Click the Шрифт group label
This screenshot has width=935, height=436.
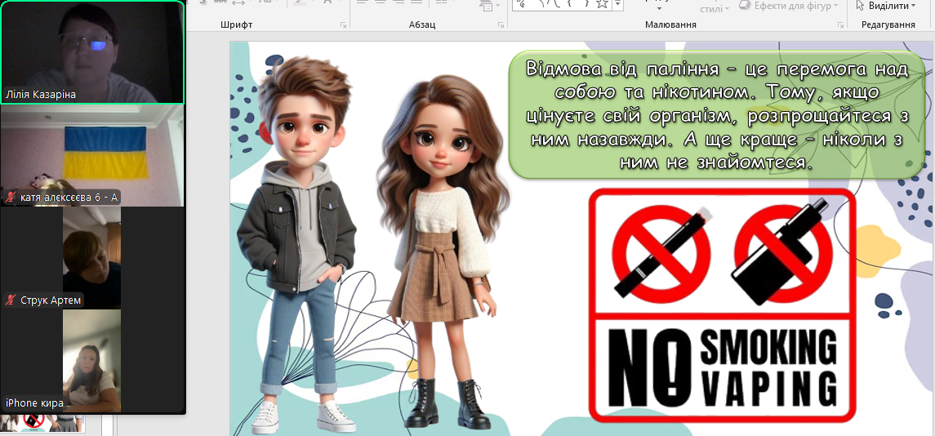point(236,24)
